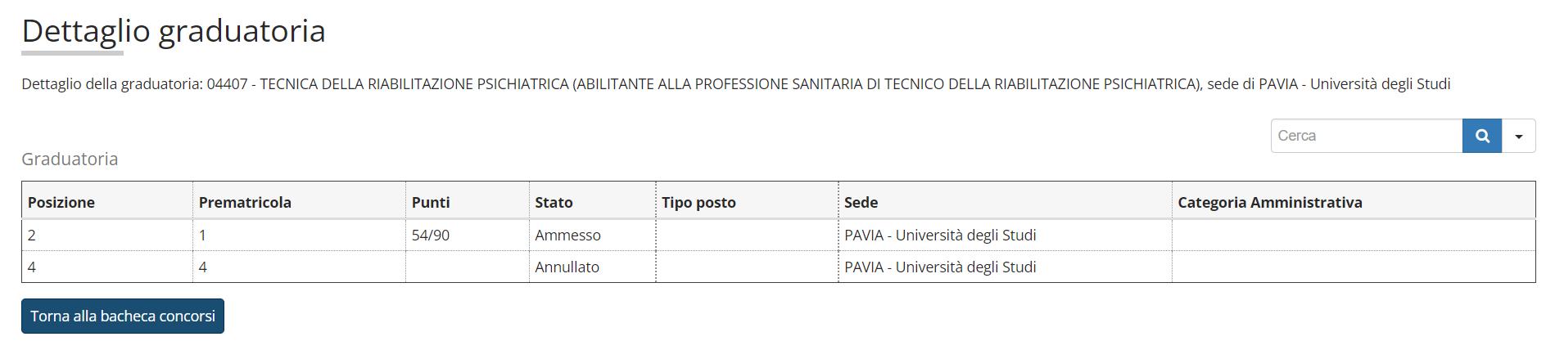Screen dimensions: 1546x350
Task: Select the Categoria Amministrativa column header
Action: tap(1269, 202)
